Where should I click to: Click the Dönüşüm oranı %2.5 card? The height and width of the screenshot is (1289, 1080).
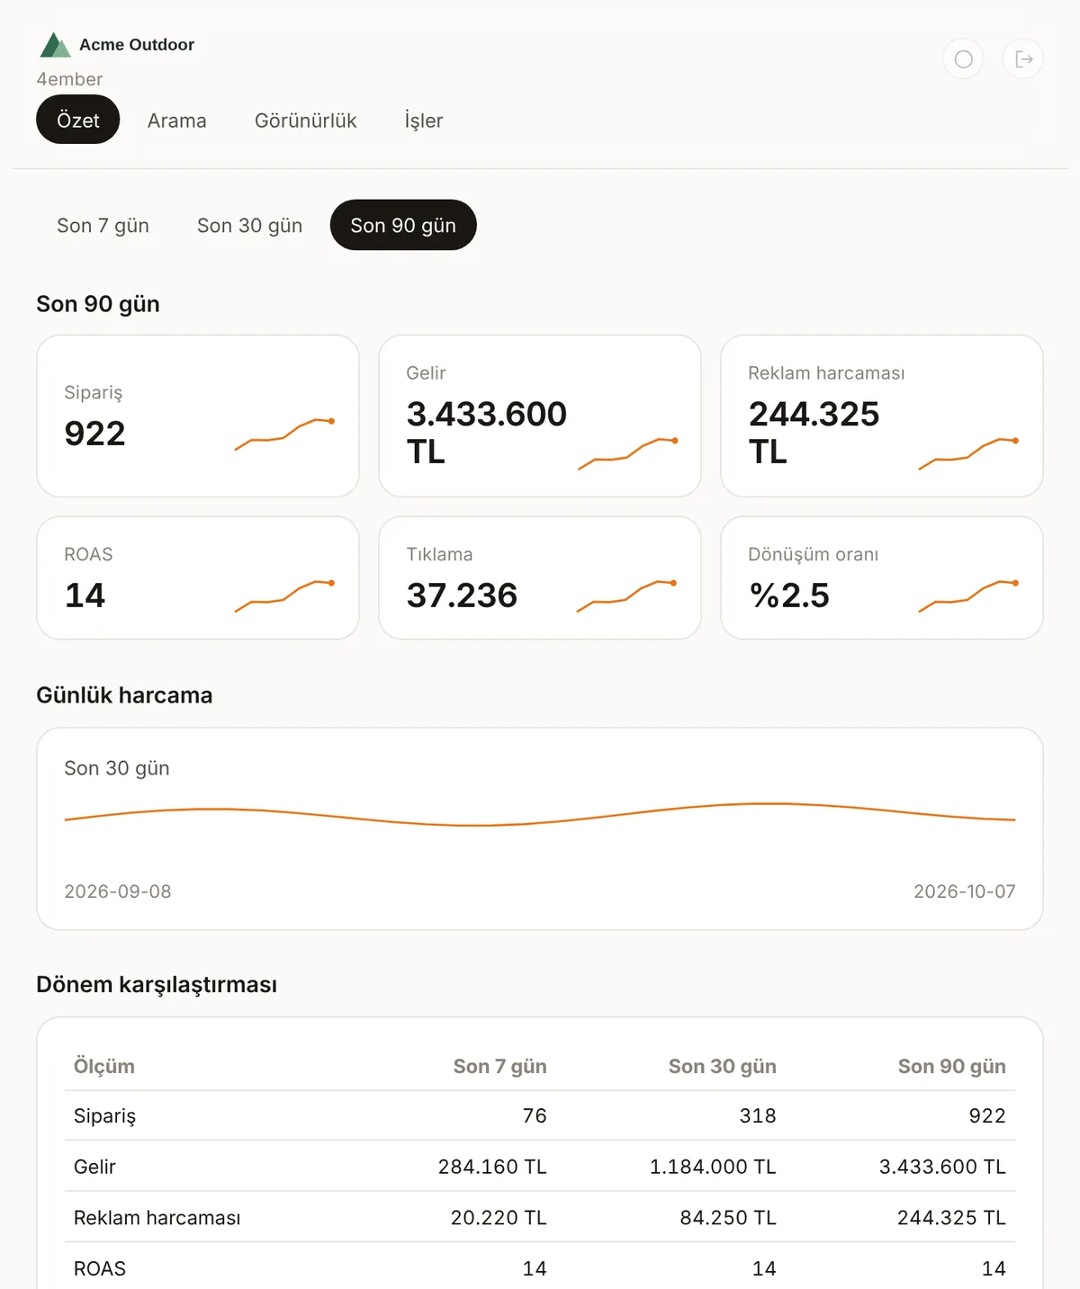(x=882, y=577)
